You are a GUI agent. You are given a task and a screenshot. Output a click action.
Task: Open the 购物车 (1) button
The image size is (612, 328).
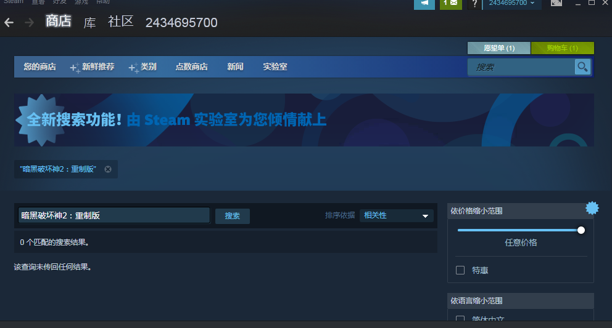click(563, 48)
